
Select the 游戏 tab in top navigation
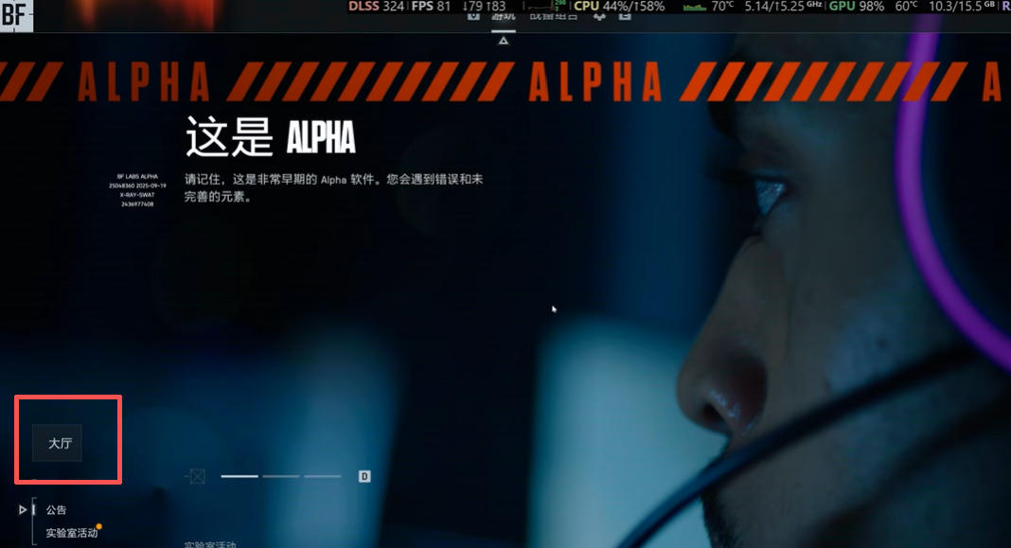504,16
